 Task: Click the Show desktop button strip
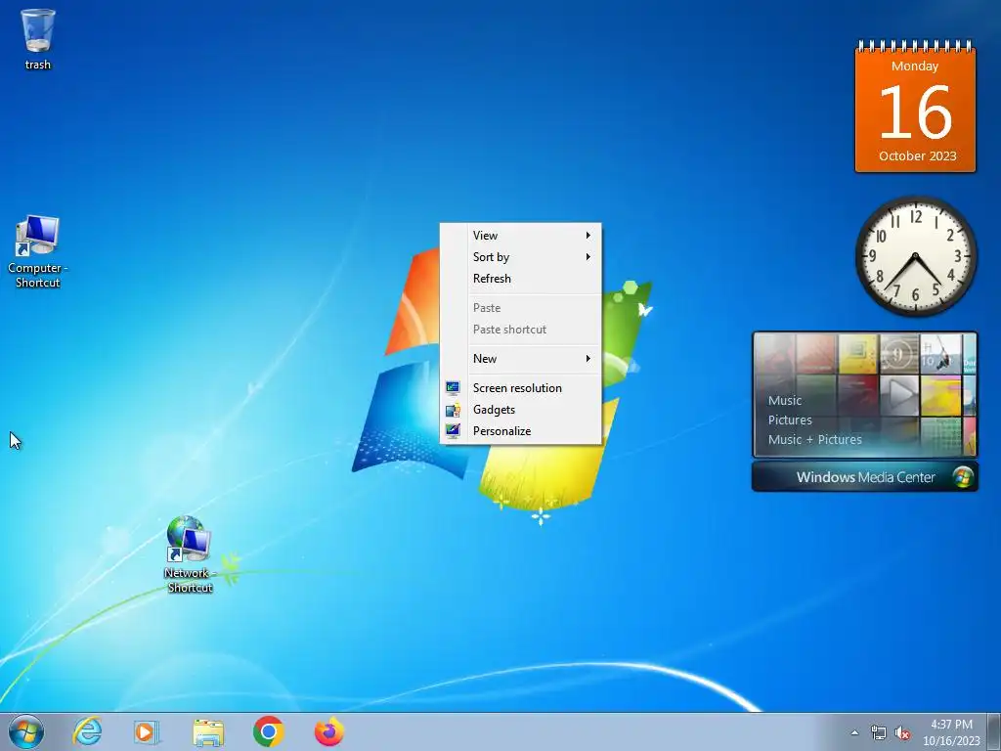pos(994,731)
